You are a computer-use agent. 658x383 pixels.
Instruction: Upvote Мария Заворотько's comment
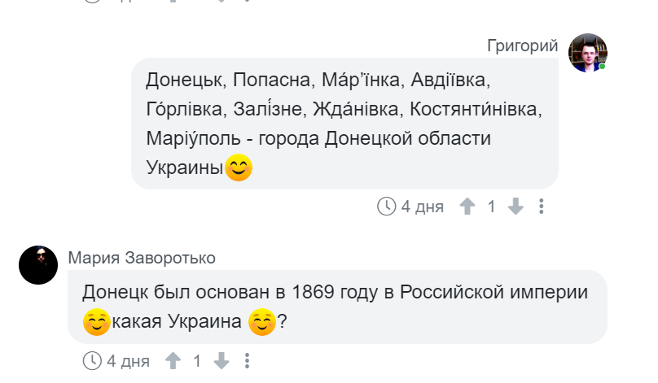click(x=173, y=360)
